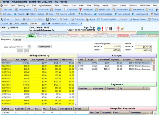Open Pending List (75)
Viewport: 159px width, 115px height.
point(66,14)
